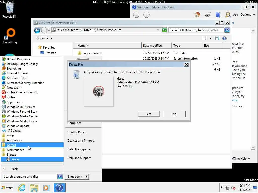
Task: Select the kisses startup item
Action: (x=32, y=159)
